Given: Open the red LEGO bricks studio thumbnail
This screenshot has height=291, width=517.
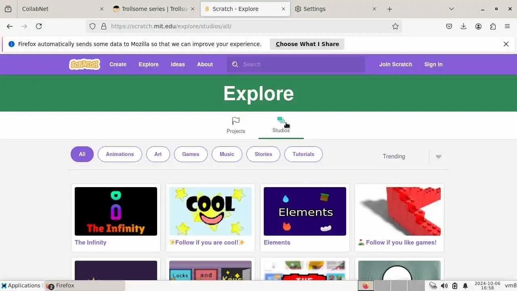Looking at the screenshot, I should coord(399,211).
